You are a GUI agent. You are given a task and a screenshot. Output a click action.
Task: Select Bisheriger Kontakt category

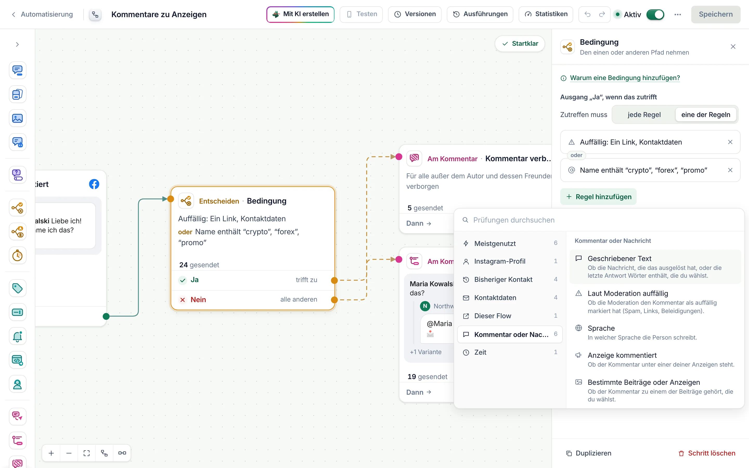tap(510, 279)
